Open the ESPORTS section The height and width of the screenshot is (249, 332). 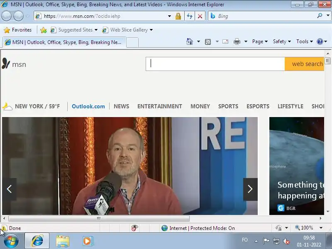pos(258,106)
